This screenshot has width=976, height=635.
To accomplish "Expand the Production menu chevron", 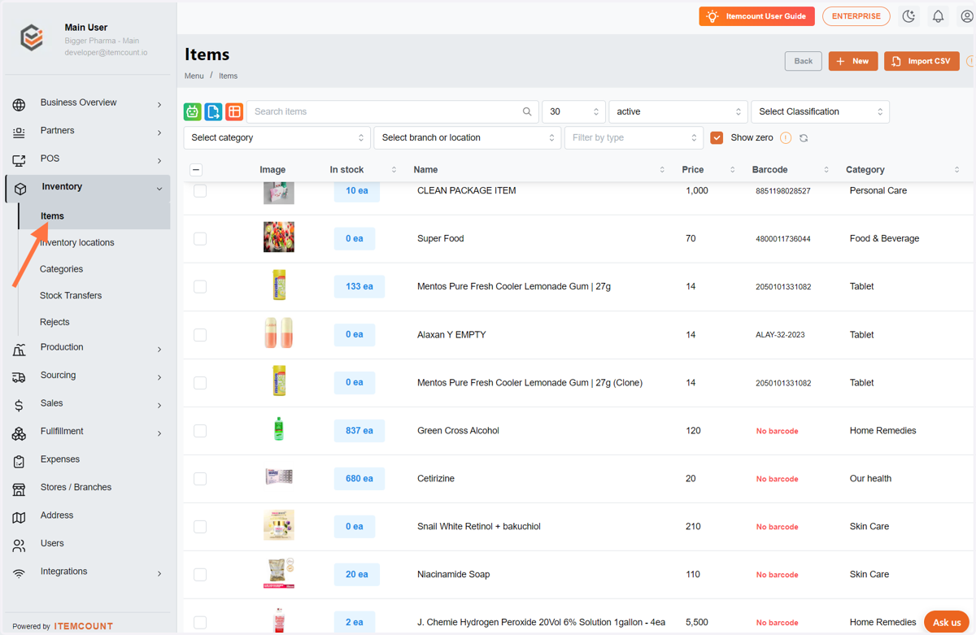I will pyautogui.click(x=159, y=350).
